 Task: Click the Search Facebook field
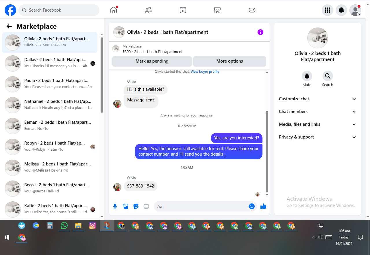59,10
